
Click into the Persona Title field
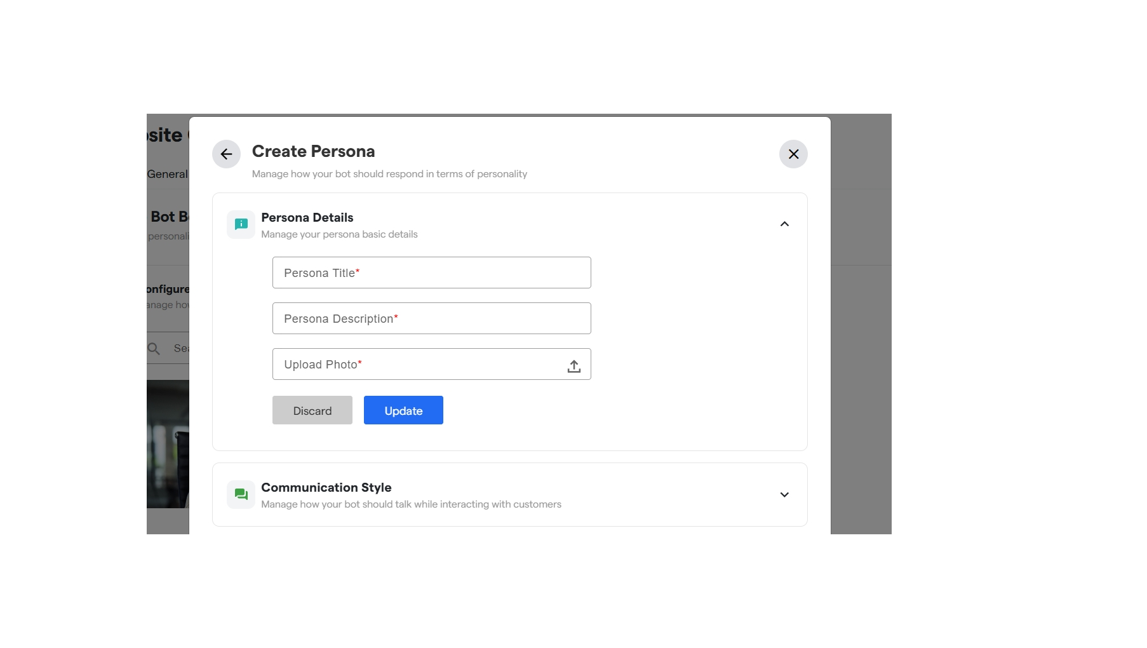click(431, 273)
